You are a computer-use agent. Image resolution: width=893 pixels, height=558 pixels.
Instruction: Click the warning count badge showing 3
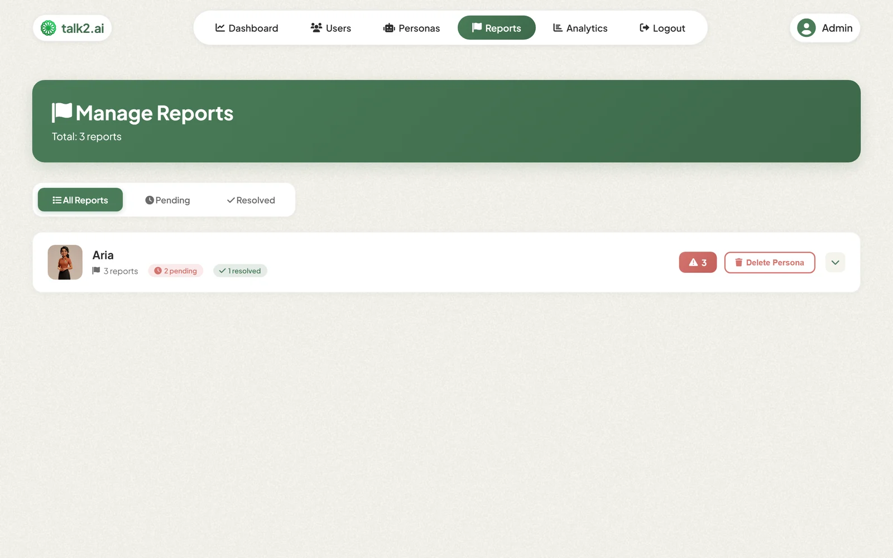tap(698, 262)
